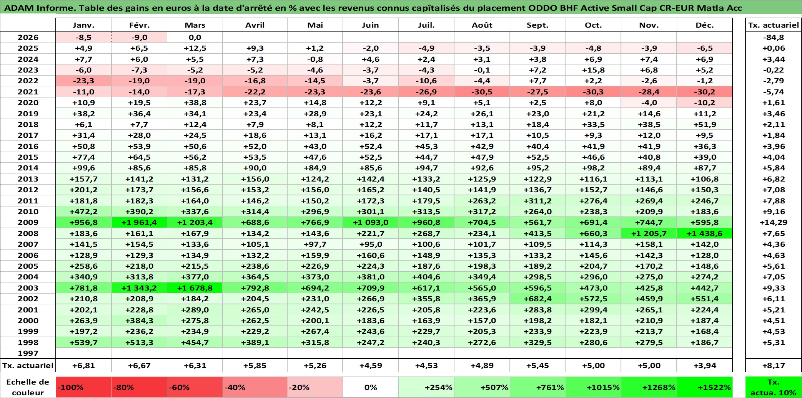Click the '+6,81' bottom-row rate under Janv.
This screenshot has width=802, height=398.
click(x=84, y=366)
